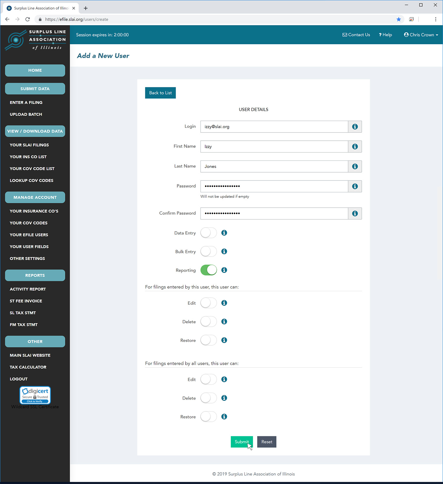Screen dimensions: 443x484
Task: Open YOUR EFILE USERS
Action: click(29, 235)
